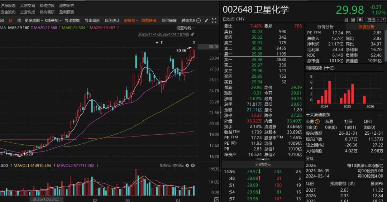
Task: Open 资金流向 tab
Action: (x=8, y=12)
